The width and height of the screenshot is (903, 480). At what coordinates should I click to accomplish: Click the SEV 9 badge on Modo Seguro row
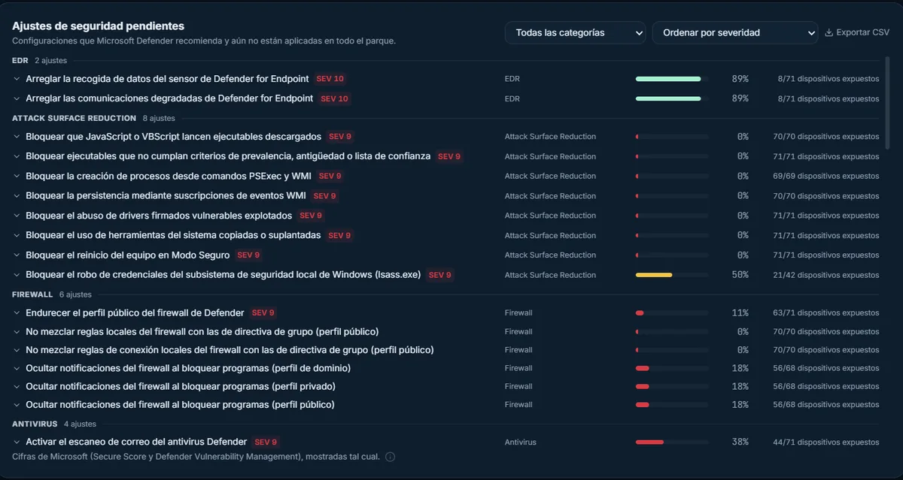(248, 255)
